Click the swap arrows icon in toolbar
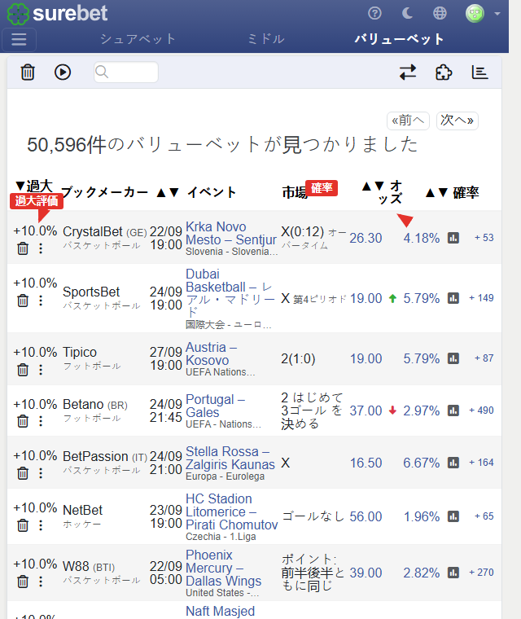Image resolution: width=521 pixels, height=619 pixels. pos(407,72)
